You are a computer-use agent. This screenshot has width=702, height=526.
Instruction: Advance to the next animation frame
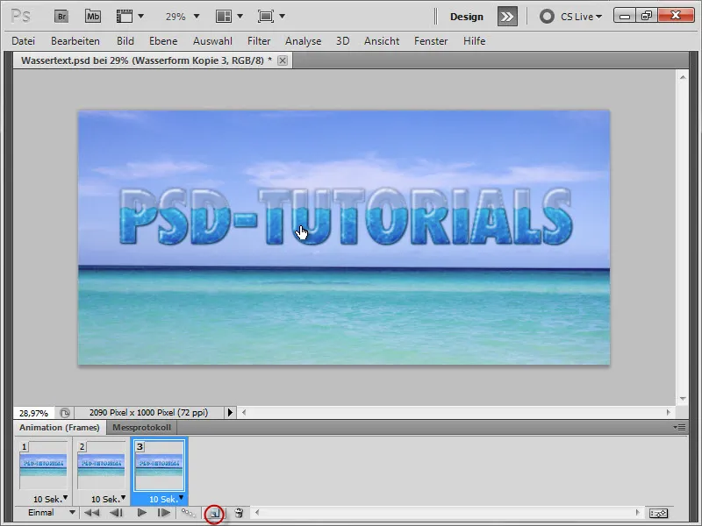[x=163, y=513]
